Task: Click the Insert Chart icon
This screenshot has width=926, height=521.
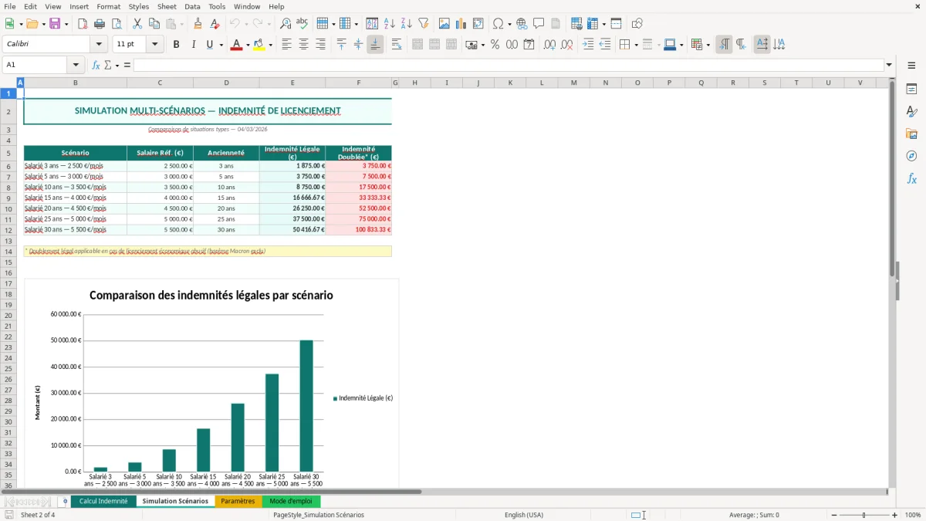Action: click(x=461, y=24)
